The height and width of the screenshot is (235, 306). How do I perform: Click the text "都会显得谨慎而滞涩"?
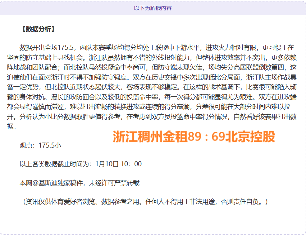coord(36,107)
